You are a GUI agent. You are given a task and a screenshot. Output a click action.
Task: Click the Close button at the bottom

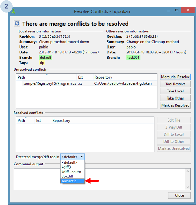coord(179,195)
